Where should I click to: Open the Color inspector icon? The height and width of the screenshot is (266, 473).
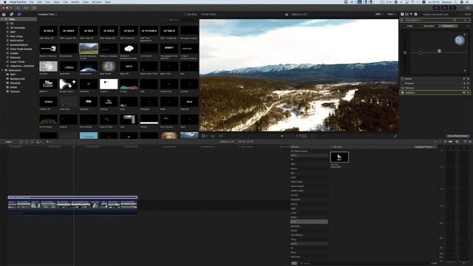[x=411, y=14]
